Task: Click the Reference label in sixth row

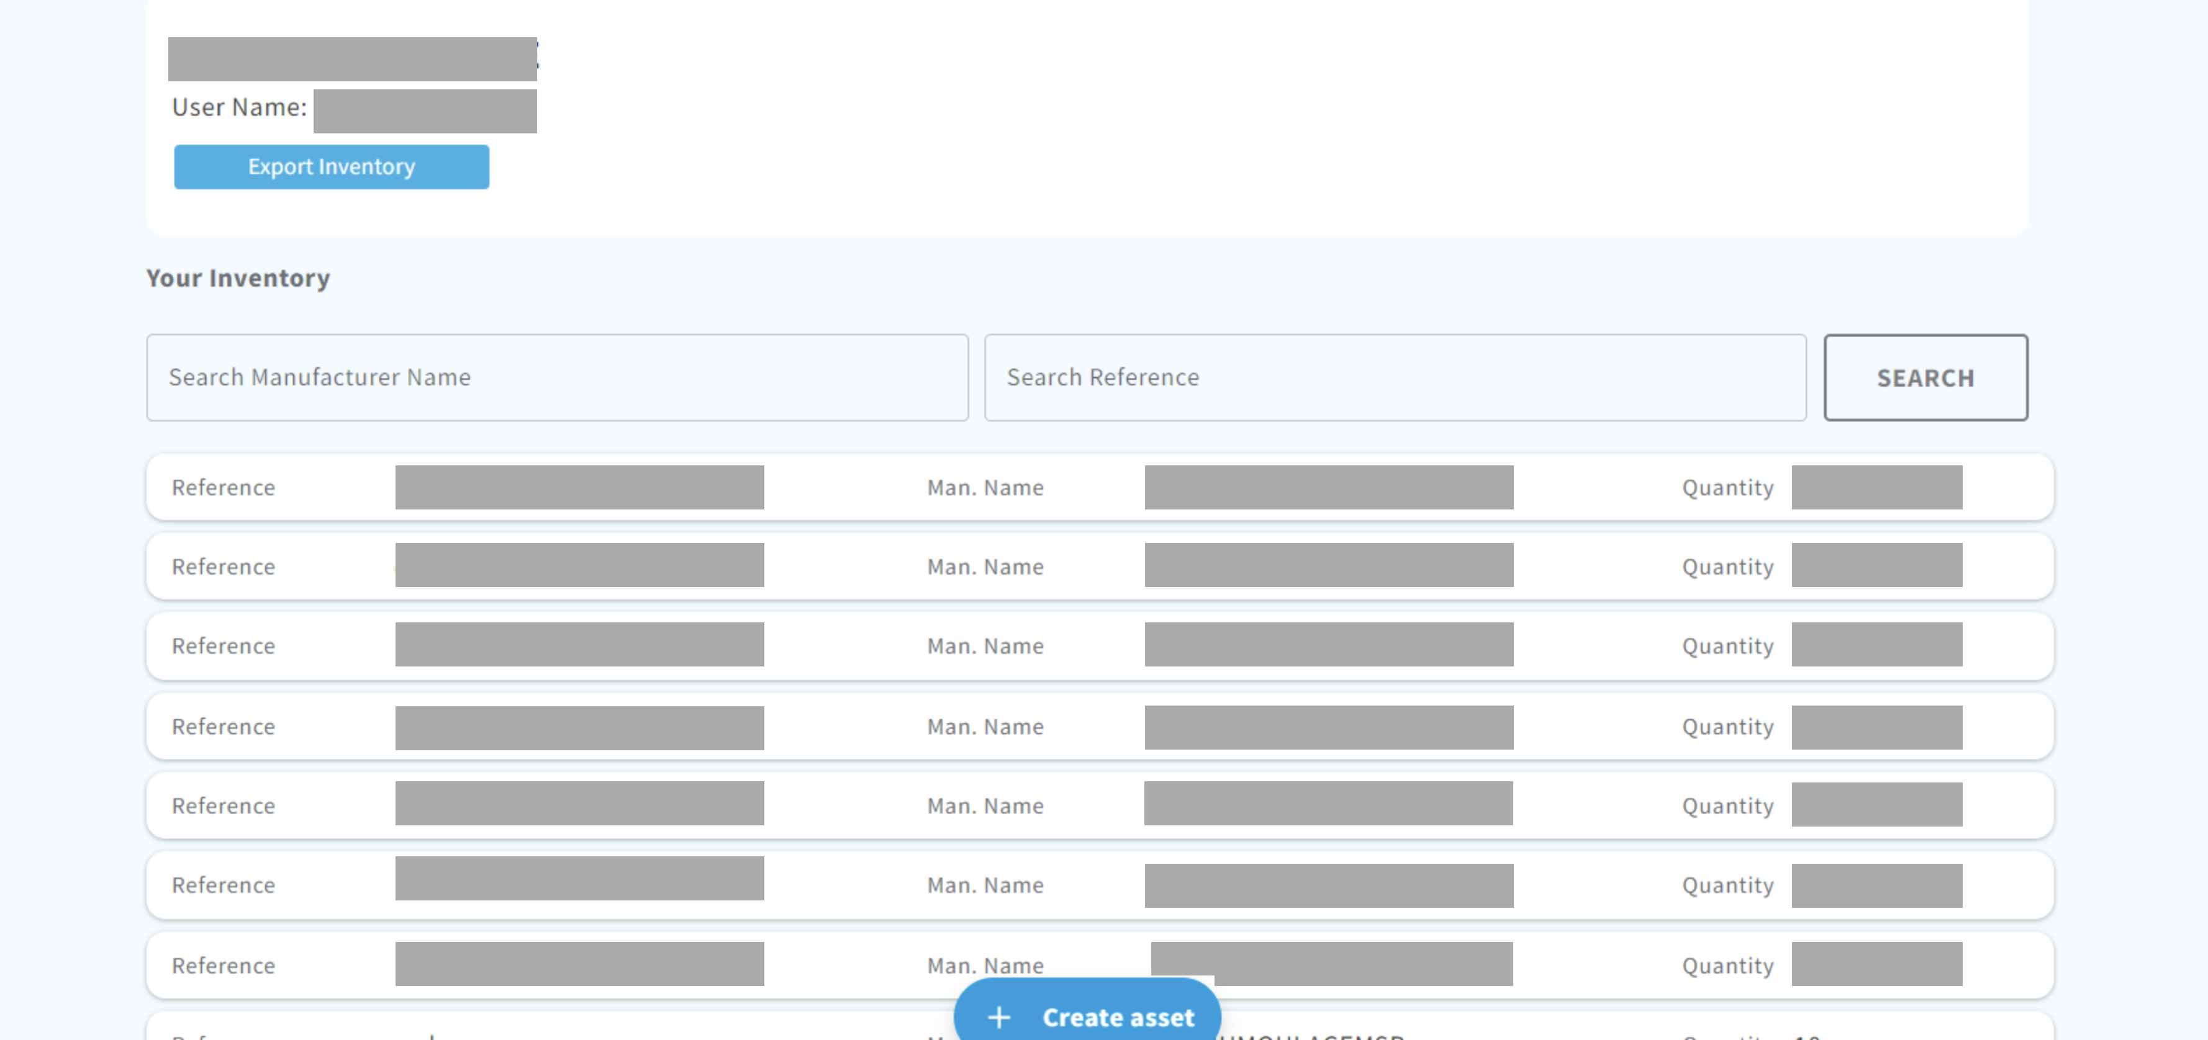Action: tap(223, 885)
